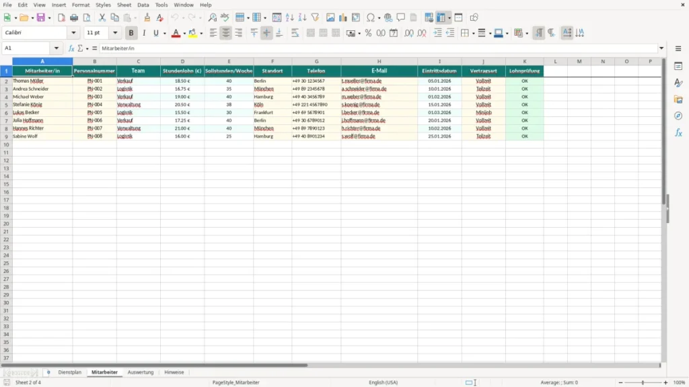Open underline style dropdown arrow
Image resolution: width=689 pixels, height=387 pixels.
point(165,34)
